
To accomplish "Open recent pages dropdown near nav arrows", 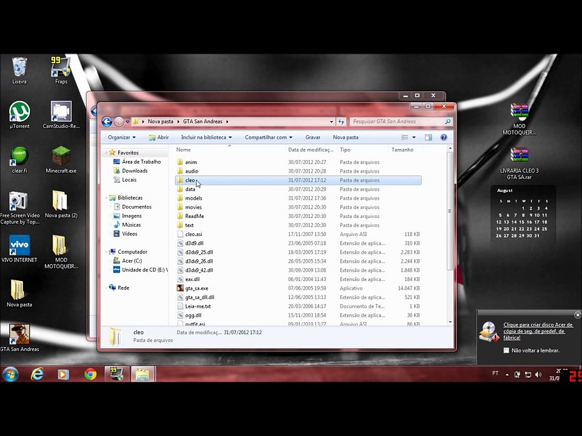I will [128, 122].
